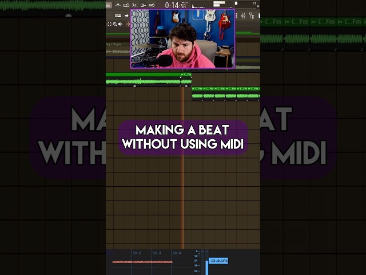The width and height of the screenshot is (366, 275).
Task: Select the marquee select tool in the playlist toolbar
Action: (x=109, y=24)
